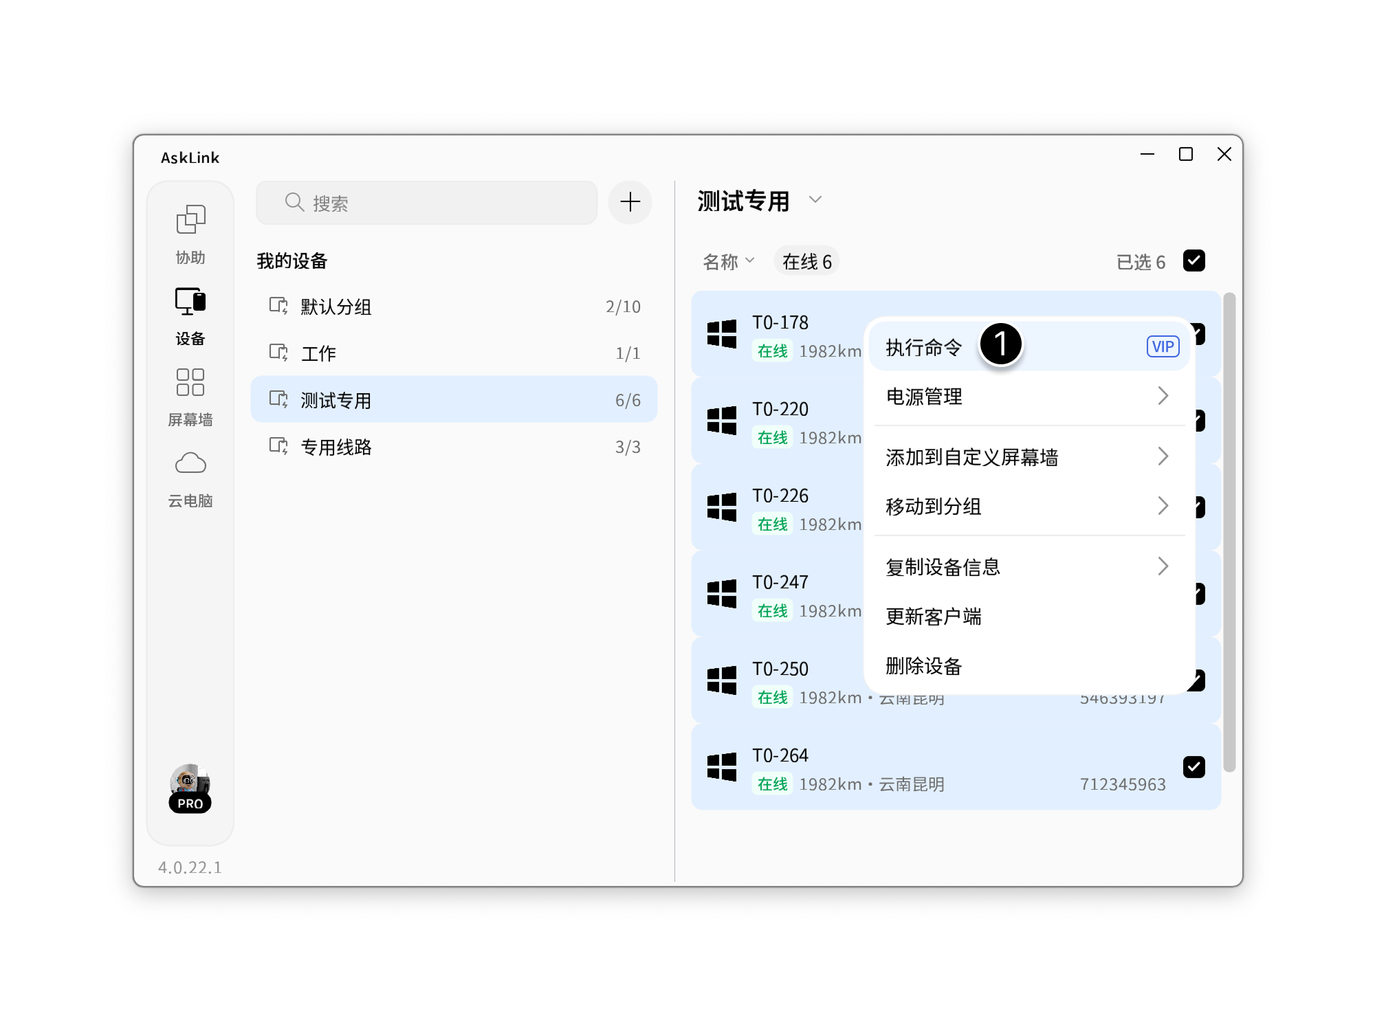Image resolution: width=1375 pixels, height=1031 pixels.
Task: Open the 测试专用 title dropdown
Action: pyautogui.click(x=815, y=201)
